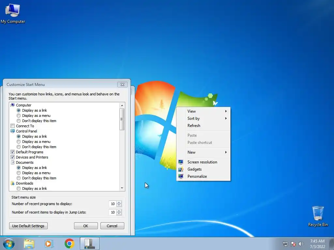The height and width of the screenshot is (250, 334).
Task: Expand the Sort by submenu arrow
Action: click(226, 118)
